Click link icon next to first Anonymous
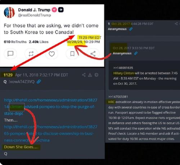The width and height of the screenshot is (180, 165). 131,29
